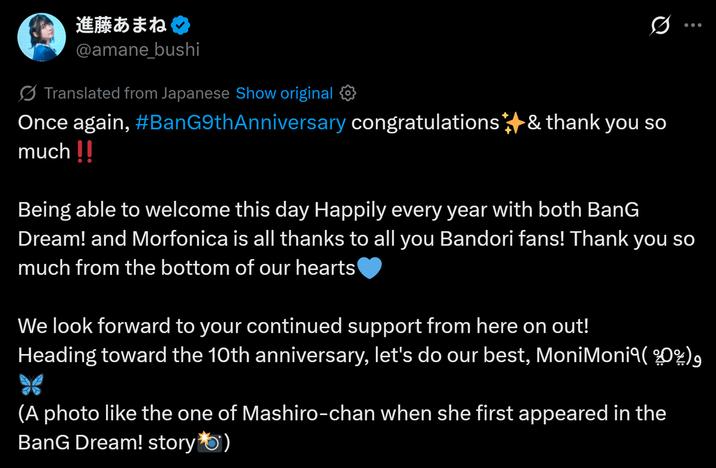Click the red double exclamation emoji
The width and height of the screenshot is (716, 468).
(x=85, y=152)
